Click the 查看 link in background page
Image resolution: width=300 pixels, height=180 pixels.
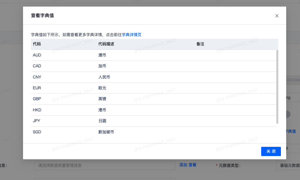[x=192, y=165]
